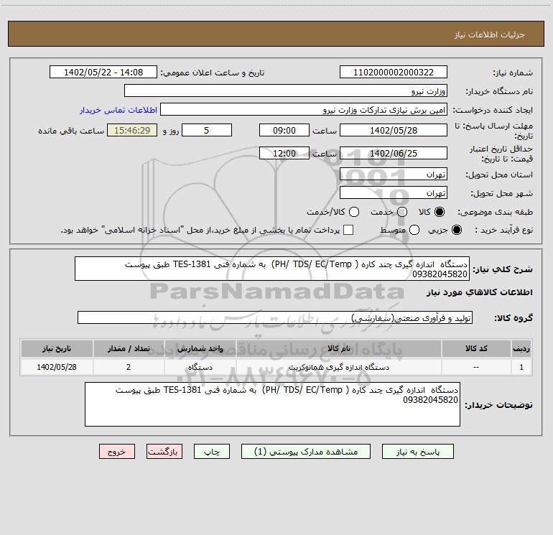Click the شرح کلی نیاز description box
553x535 pixels.
[x=272, y=269]
